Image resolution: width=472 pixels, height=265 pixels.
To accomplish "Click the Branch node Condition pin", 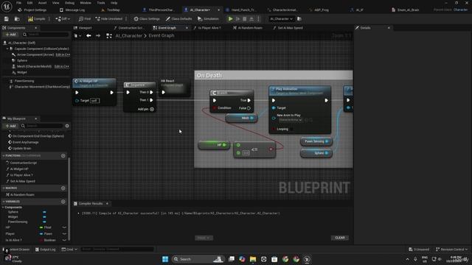I will [215, 108].
